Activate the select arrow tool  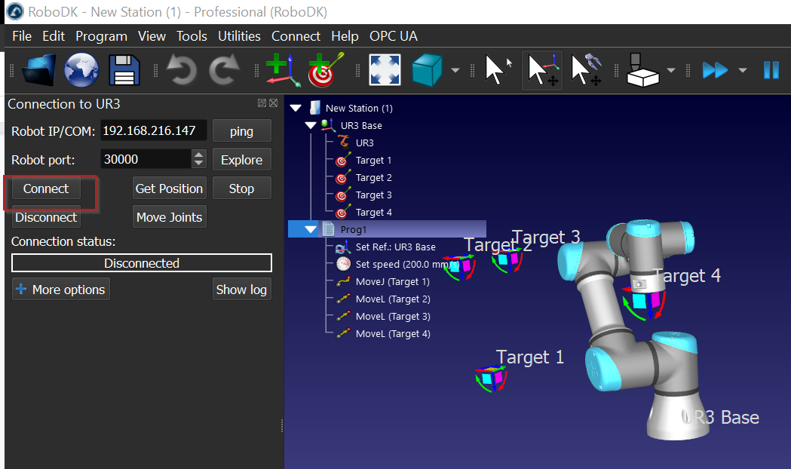pos(498,70)
